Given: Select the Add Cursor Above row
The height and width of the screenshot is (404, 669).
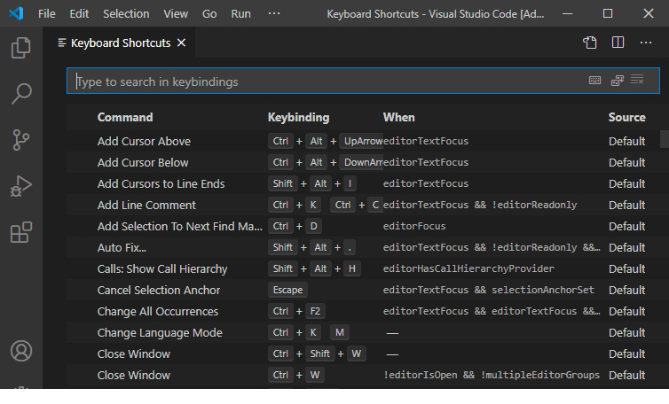Looking at the screenshot, I should (x=363, y=141).
